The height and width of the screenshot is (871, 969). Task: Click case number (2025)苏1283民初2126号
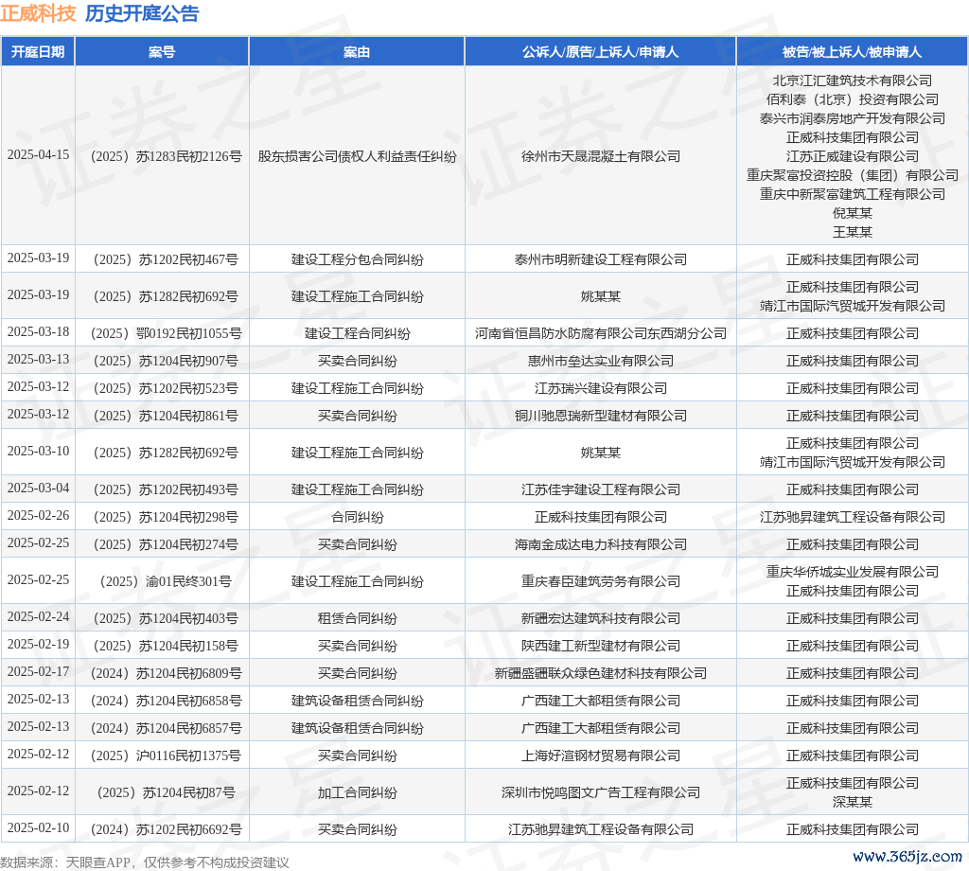167,156
